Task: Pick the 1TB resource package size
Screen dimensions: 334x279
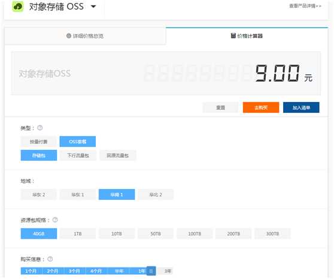Action: coord(78,233)
